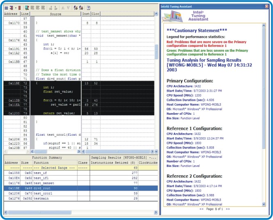The width and height of the screenshot is (273, 220).
Task: Click the greyed down-triangle toolbar icon
Action: click(x=69, y=8)
